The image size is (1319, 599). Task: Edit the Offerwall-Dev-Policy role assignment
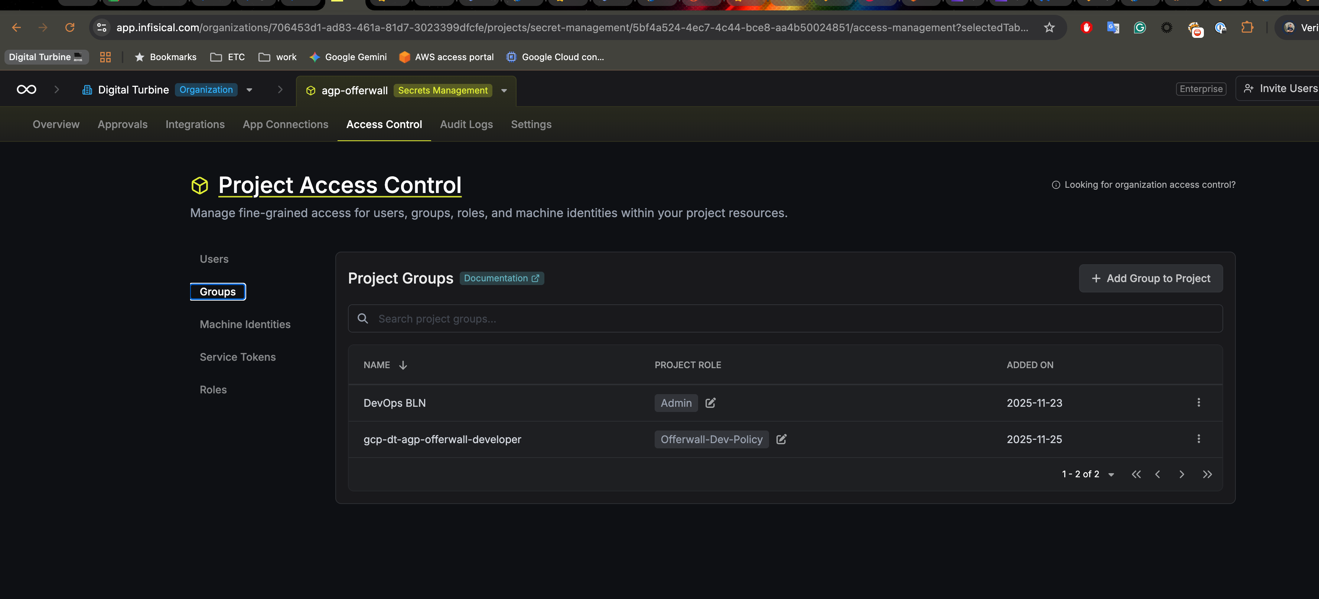(781, 439)
